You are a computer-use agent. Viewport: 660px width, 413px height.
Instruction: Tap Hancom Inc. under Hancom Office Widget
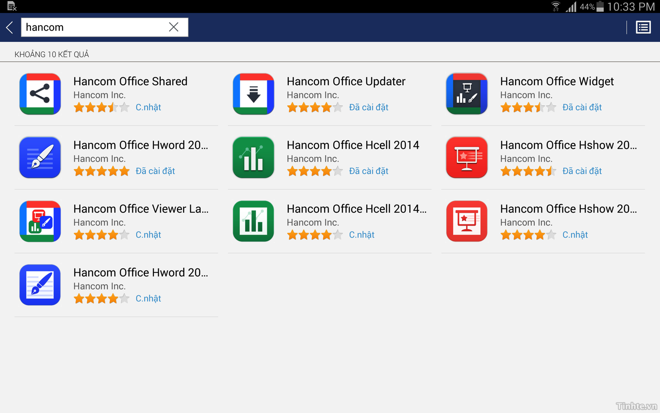(x=526, y=95)
